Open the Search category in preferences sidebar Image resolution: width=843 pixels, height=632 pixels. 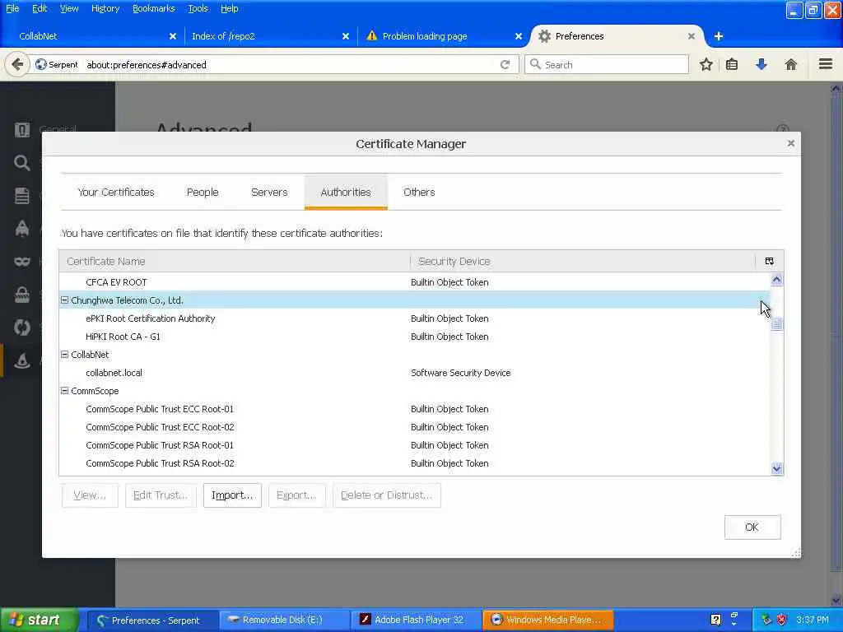[22, 163]
